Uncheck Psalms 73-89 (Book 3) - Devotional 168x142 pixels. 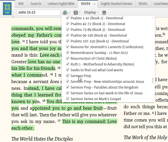68,29
